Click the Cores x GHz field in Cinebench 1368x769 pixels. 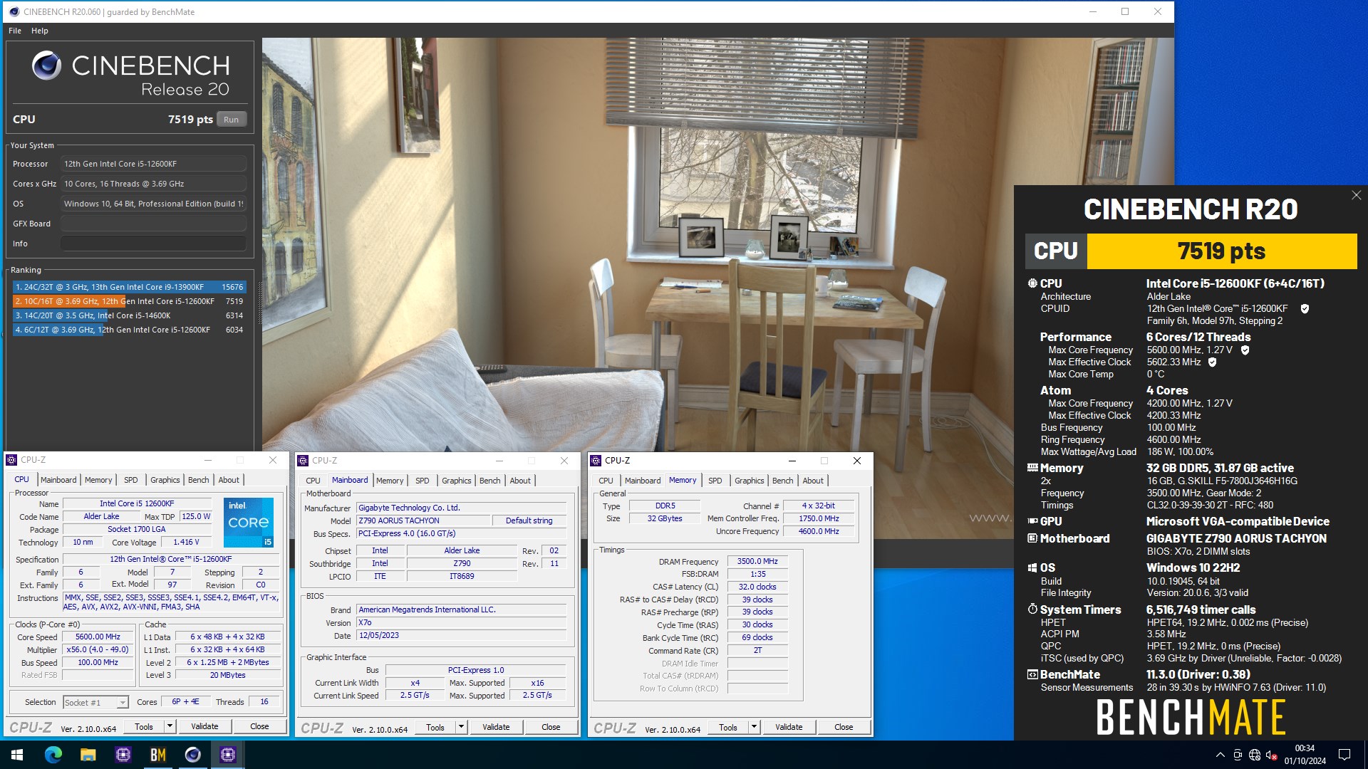(x=153, y=184)
